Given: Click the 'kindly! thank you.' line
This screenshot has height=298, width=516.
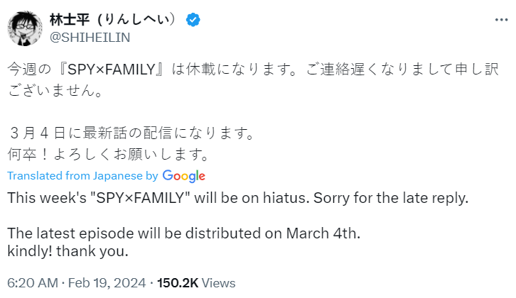Looking at the screenshot, I should (x=68, y=251).
